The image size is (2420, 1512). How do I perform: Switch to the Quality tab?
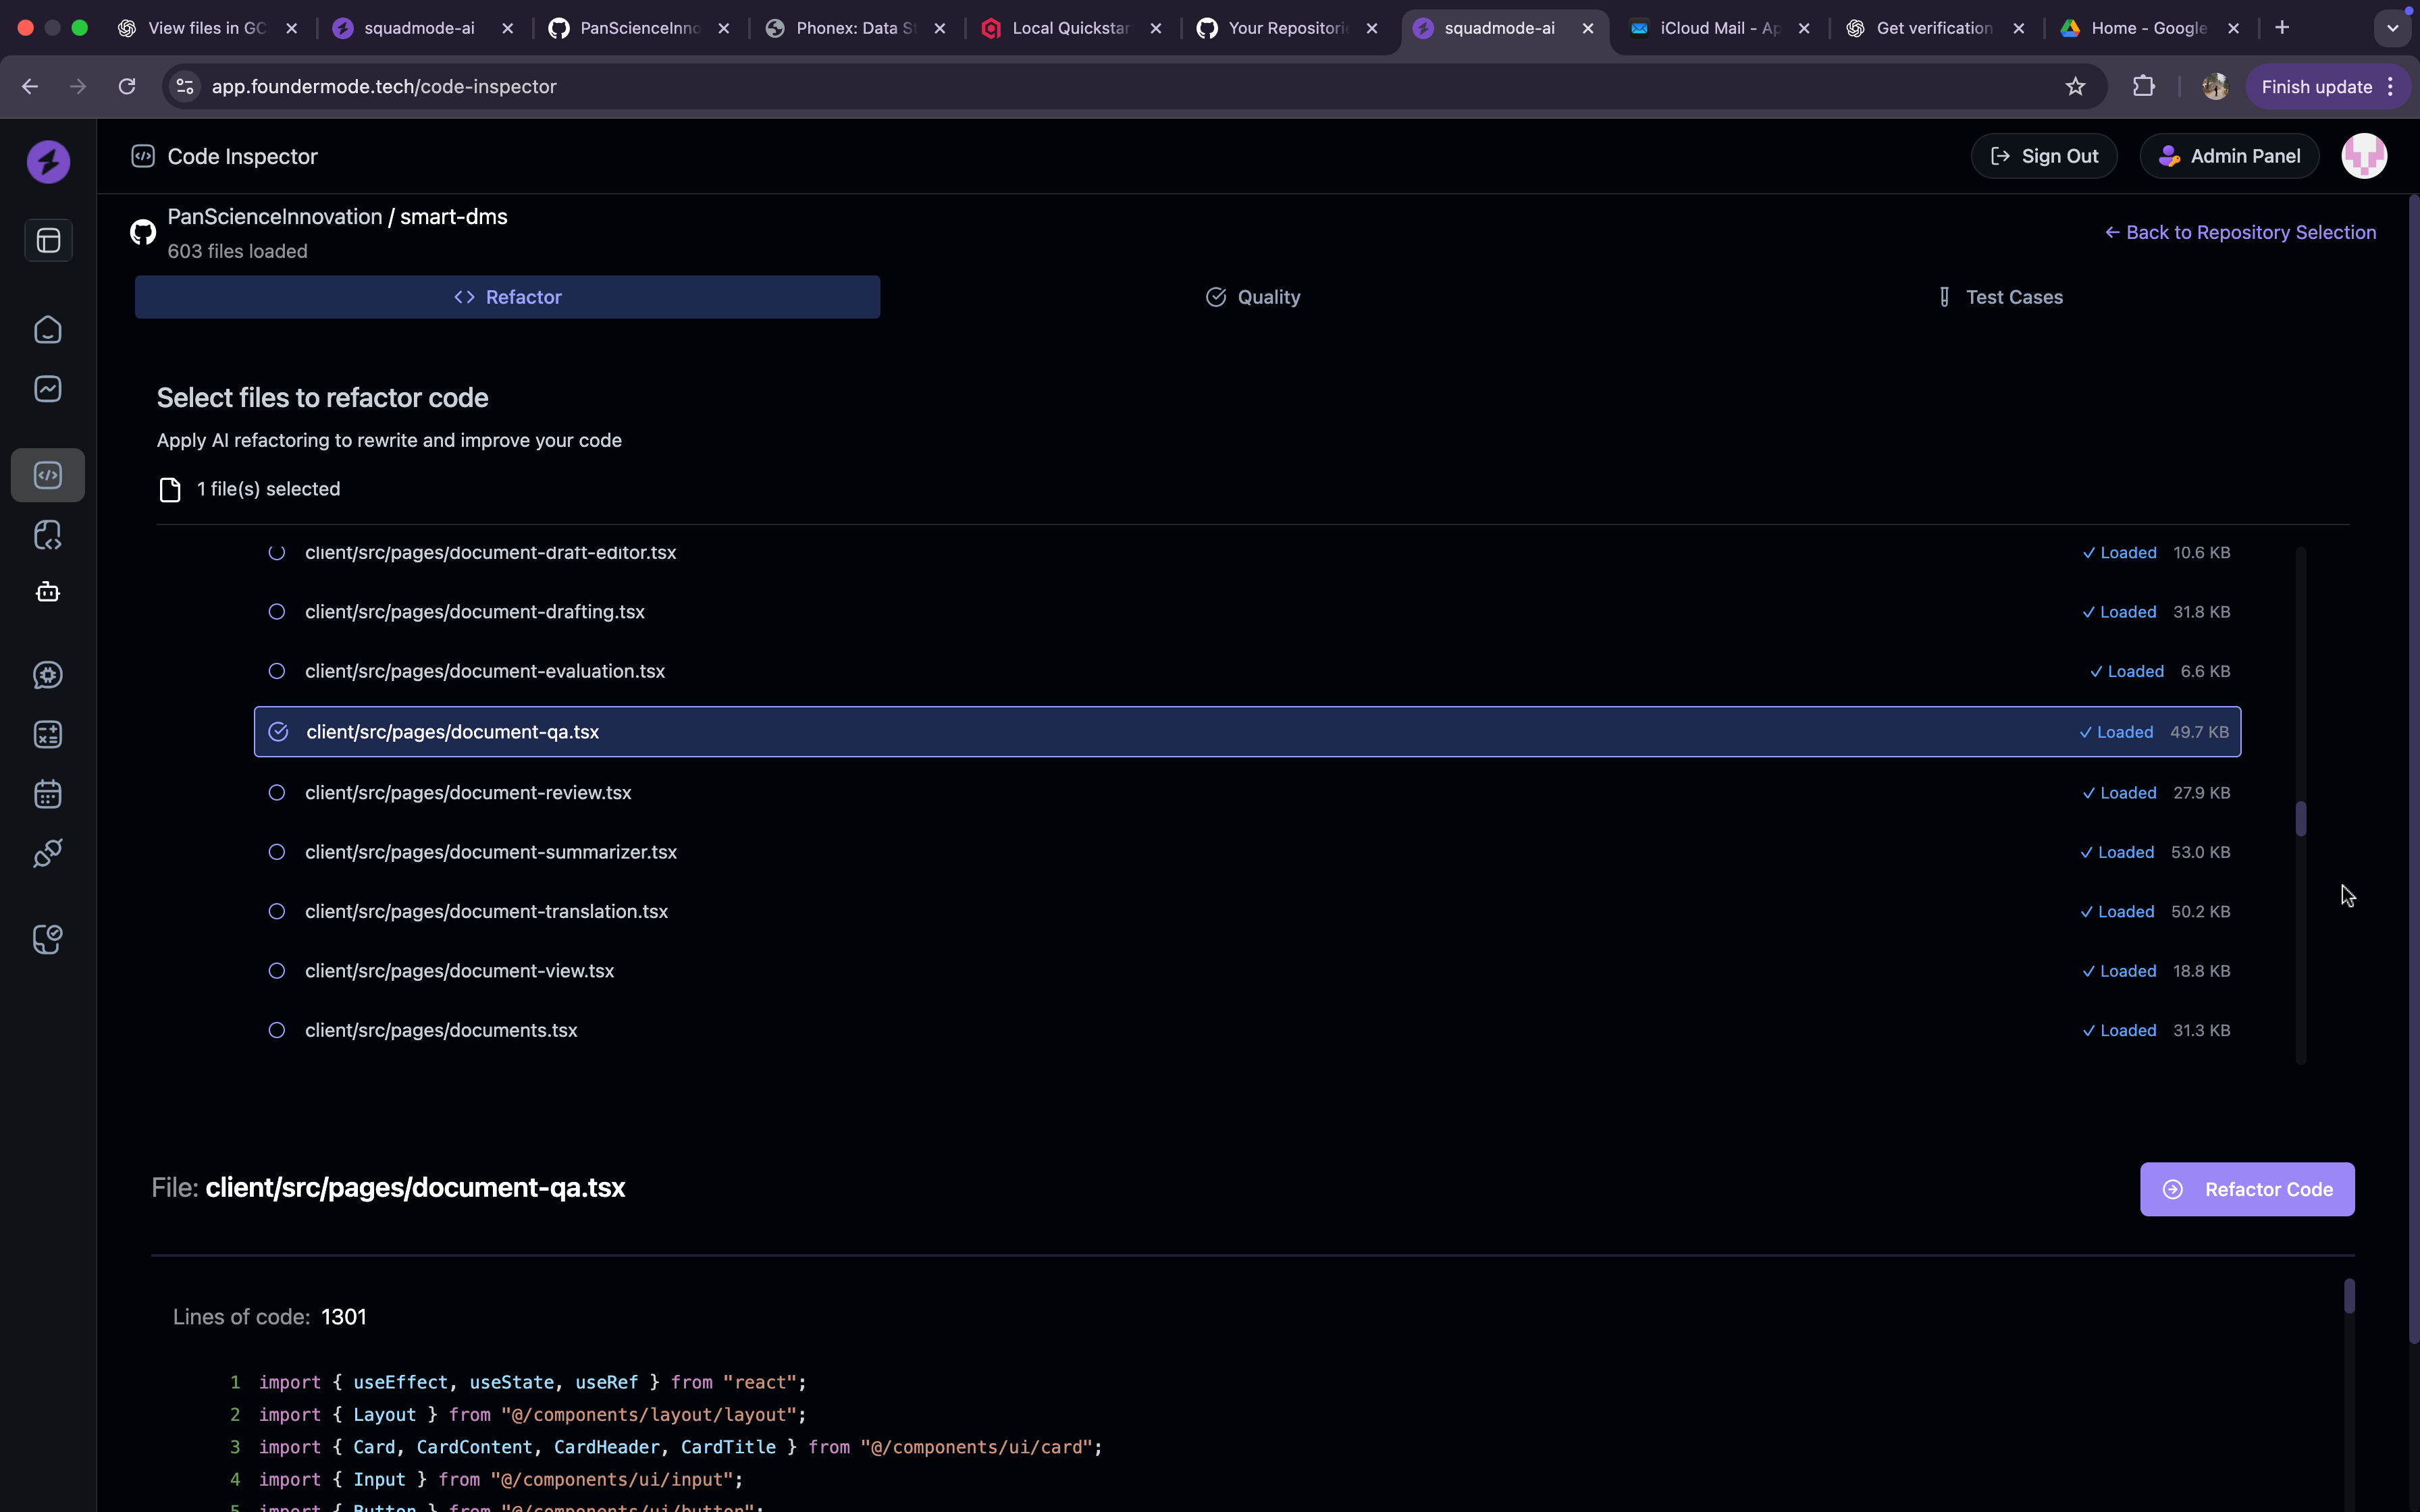click(x=1252, y=297)
